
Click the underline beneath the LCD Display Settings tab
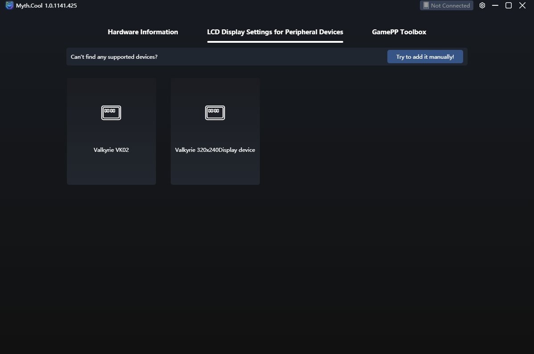(275, 42)
